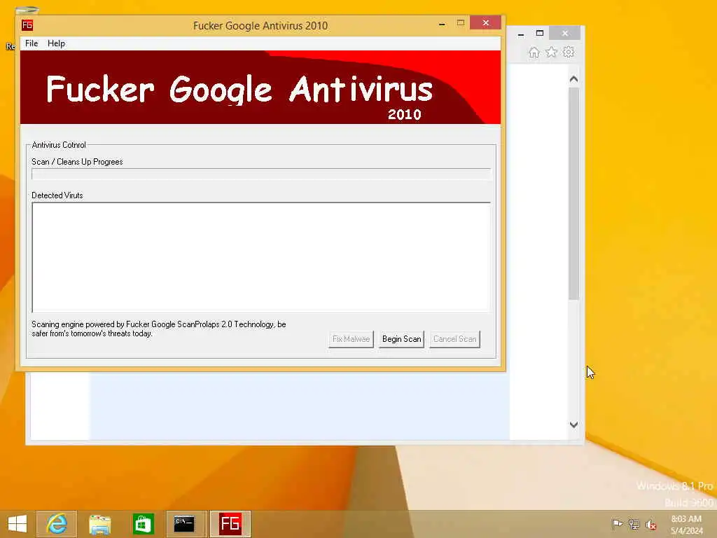Minimize the background browser window
The height and width of the screenshot is (538, 717).
[x=521, y=34]
